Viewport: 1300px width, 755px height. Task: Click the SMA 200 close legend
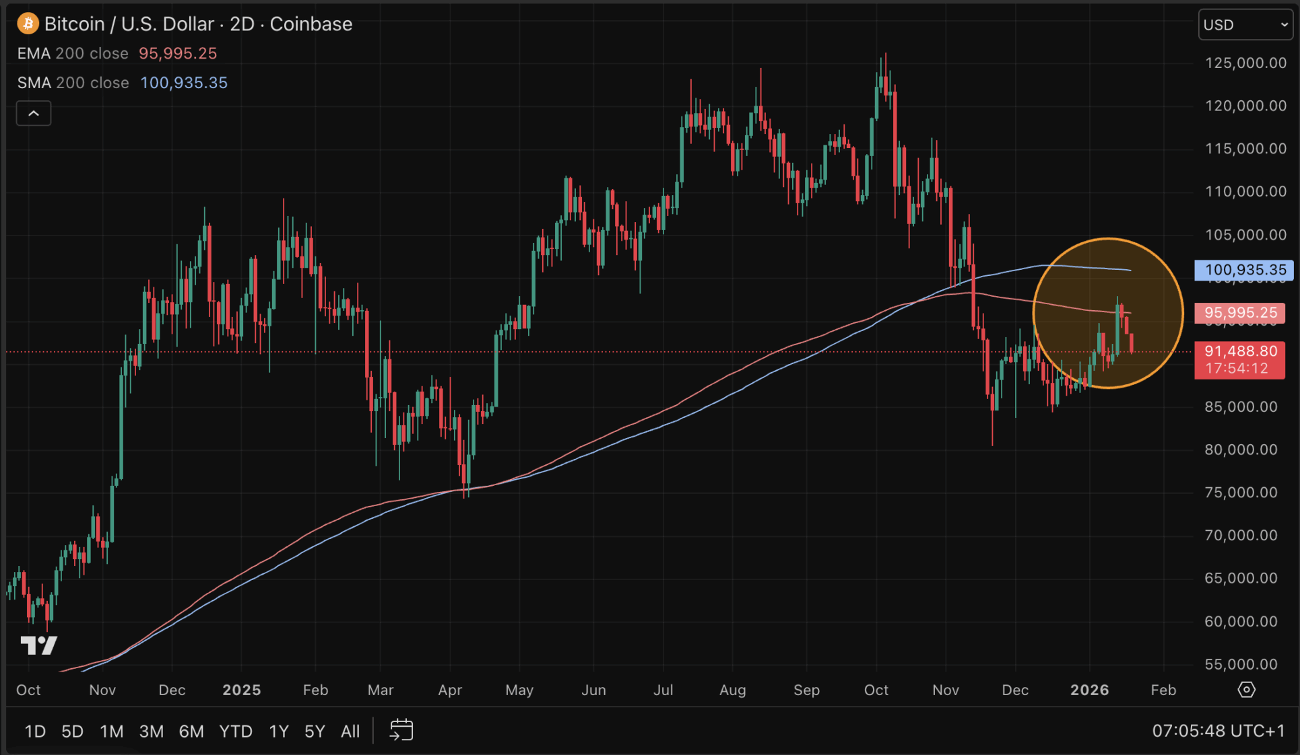73,83
